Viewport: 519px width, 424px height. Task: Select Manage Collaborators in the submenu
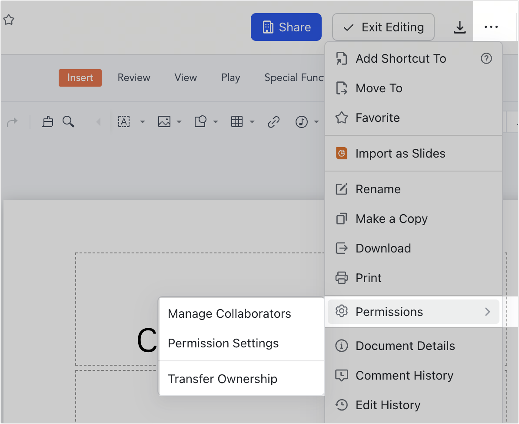point(242,313)
